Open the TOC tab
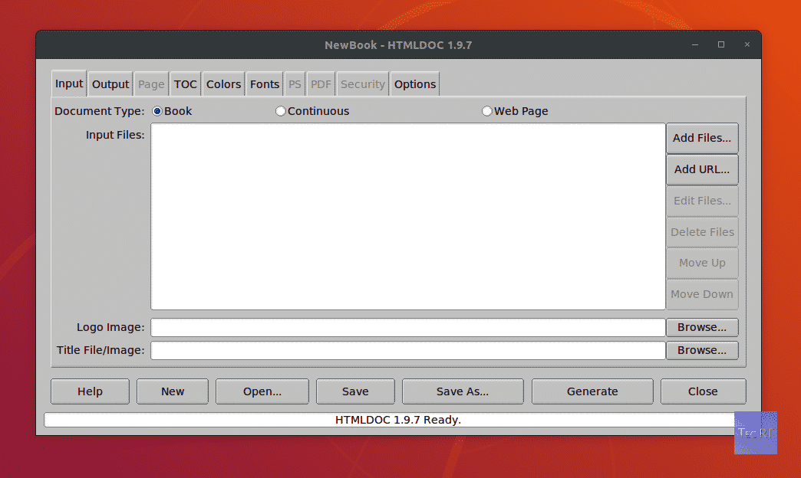 [186, 84]
